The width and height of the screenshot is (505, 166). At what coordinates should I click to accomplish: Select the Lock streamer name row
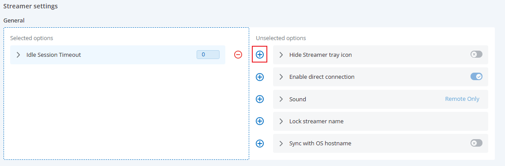pos(381,122)
